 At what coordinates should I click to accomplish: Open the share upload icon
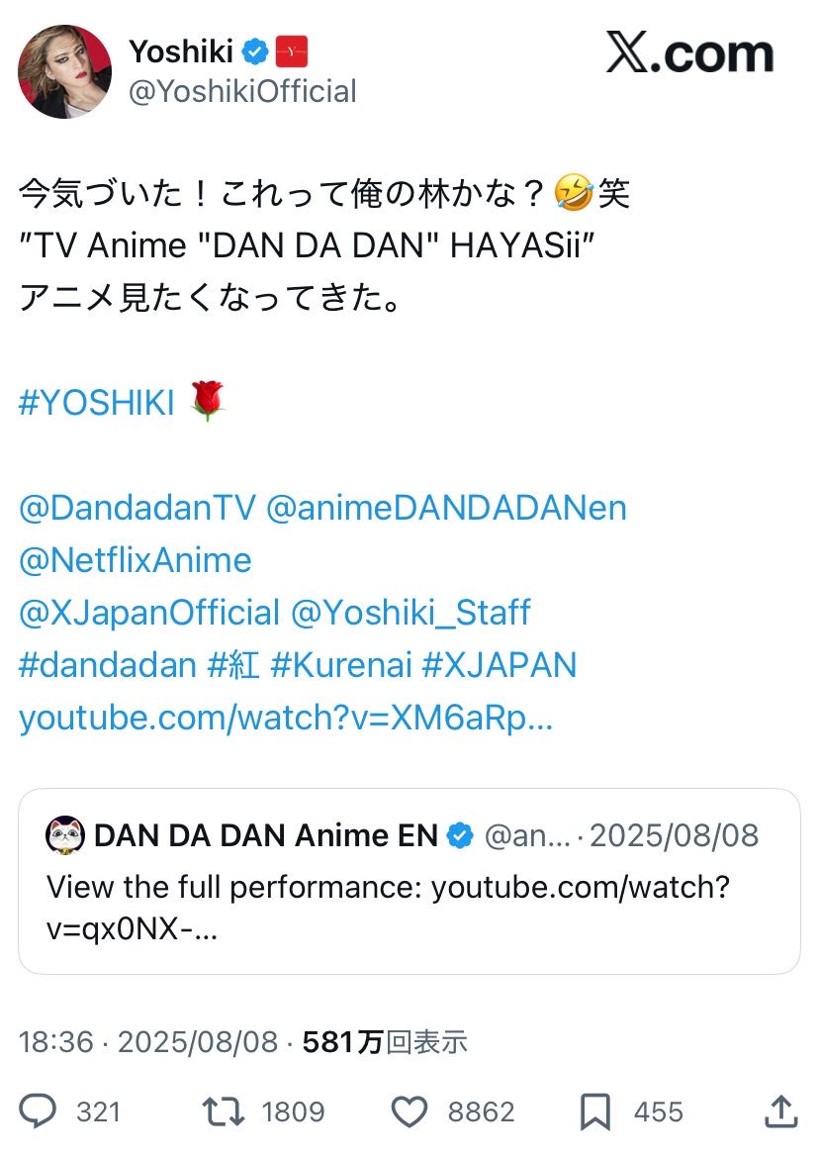click(781, 1111)
